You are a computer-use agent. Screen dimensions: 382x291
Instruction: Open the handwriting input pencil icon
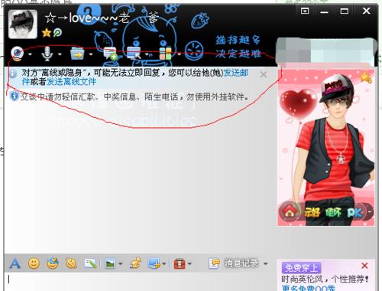click(90, 263)
